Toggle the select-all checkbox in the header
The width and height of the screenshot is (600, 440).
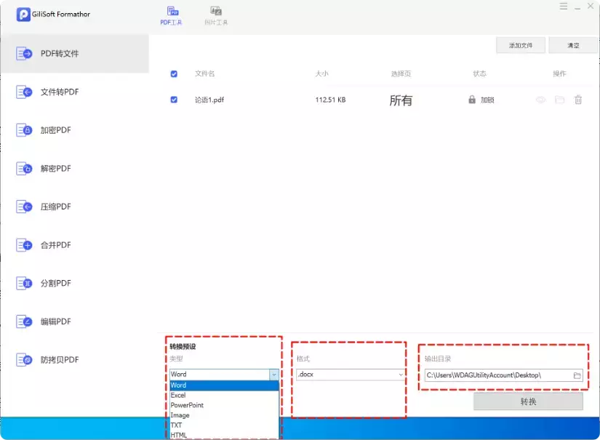point(172,73)
